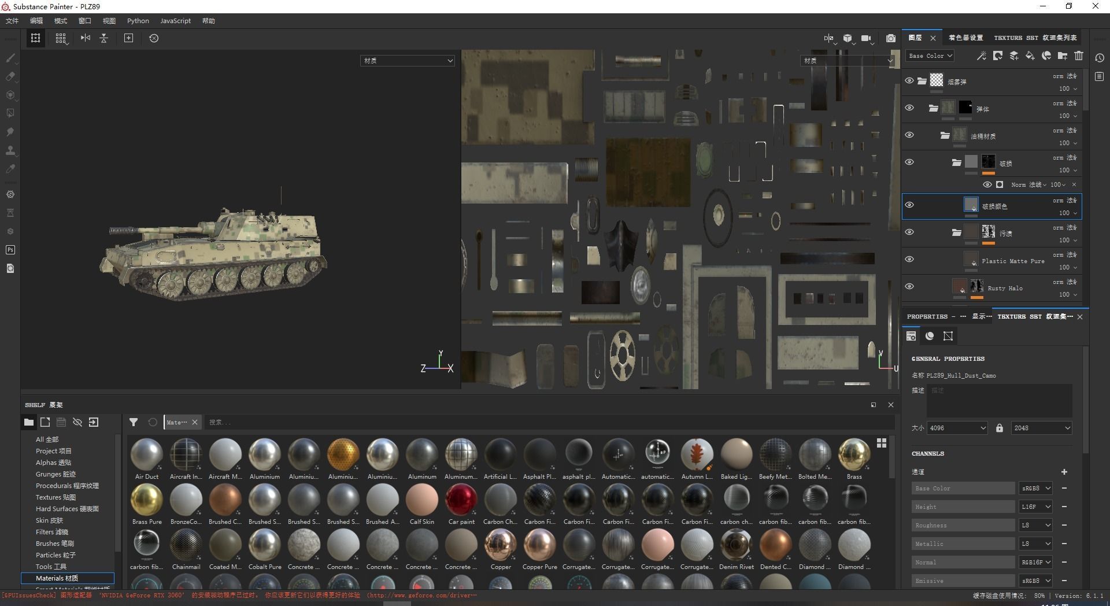Delete layer with trash icon

coord(1078,56)
